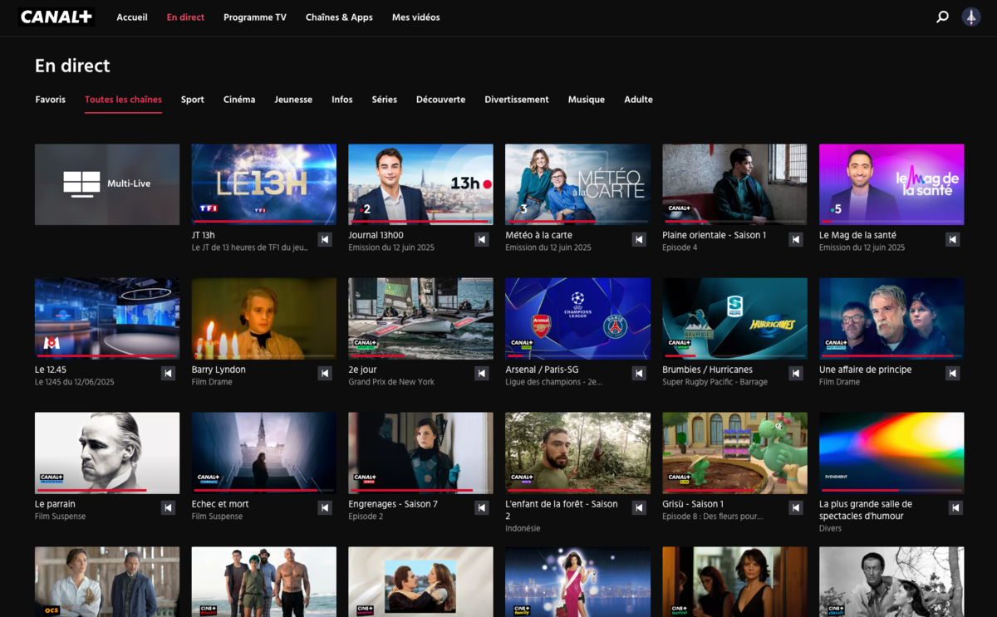Play the Une affaire de principe thumbnail
The image size is (997, 617).
click(891, 319)
